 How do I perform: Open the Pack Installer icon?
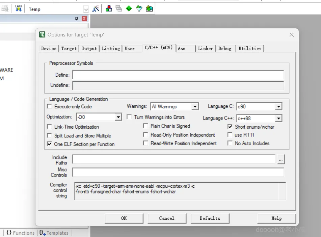(150, 9)
